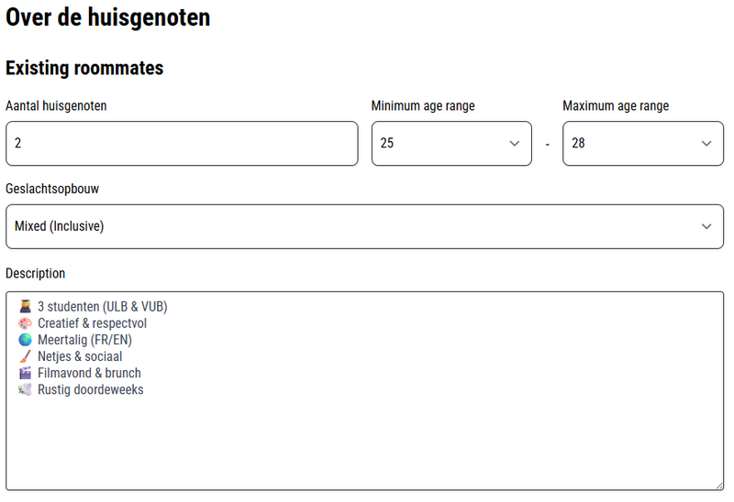
Task: Click the Description textarea resize handle
Action: (719, 486)
